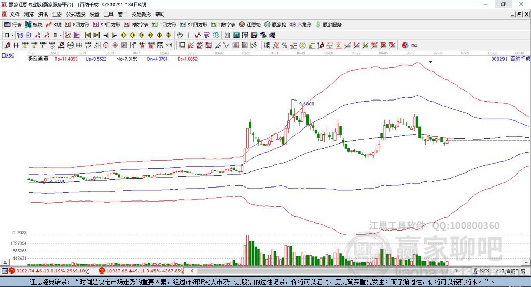Step chart left with black left arrow

point(106,35)
